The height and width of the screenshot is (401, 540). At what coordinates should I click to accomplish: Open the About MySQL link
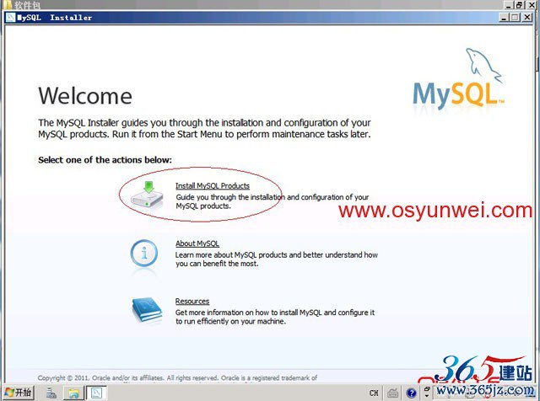tap(197, 243)
